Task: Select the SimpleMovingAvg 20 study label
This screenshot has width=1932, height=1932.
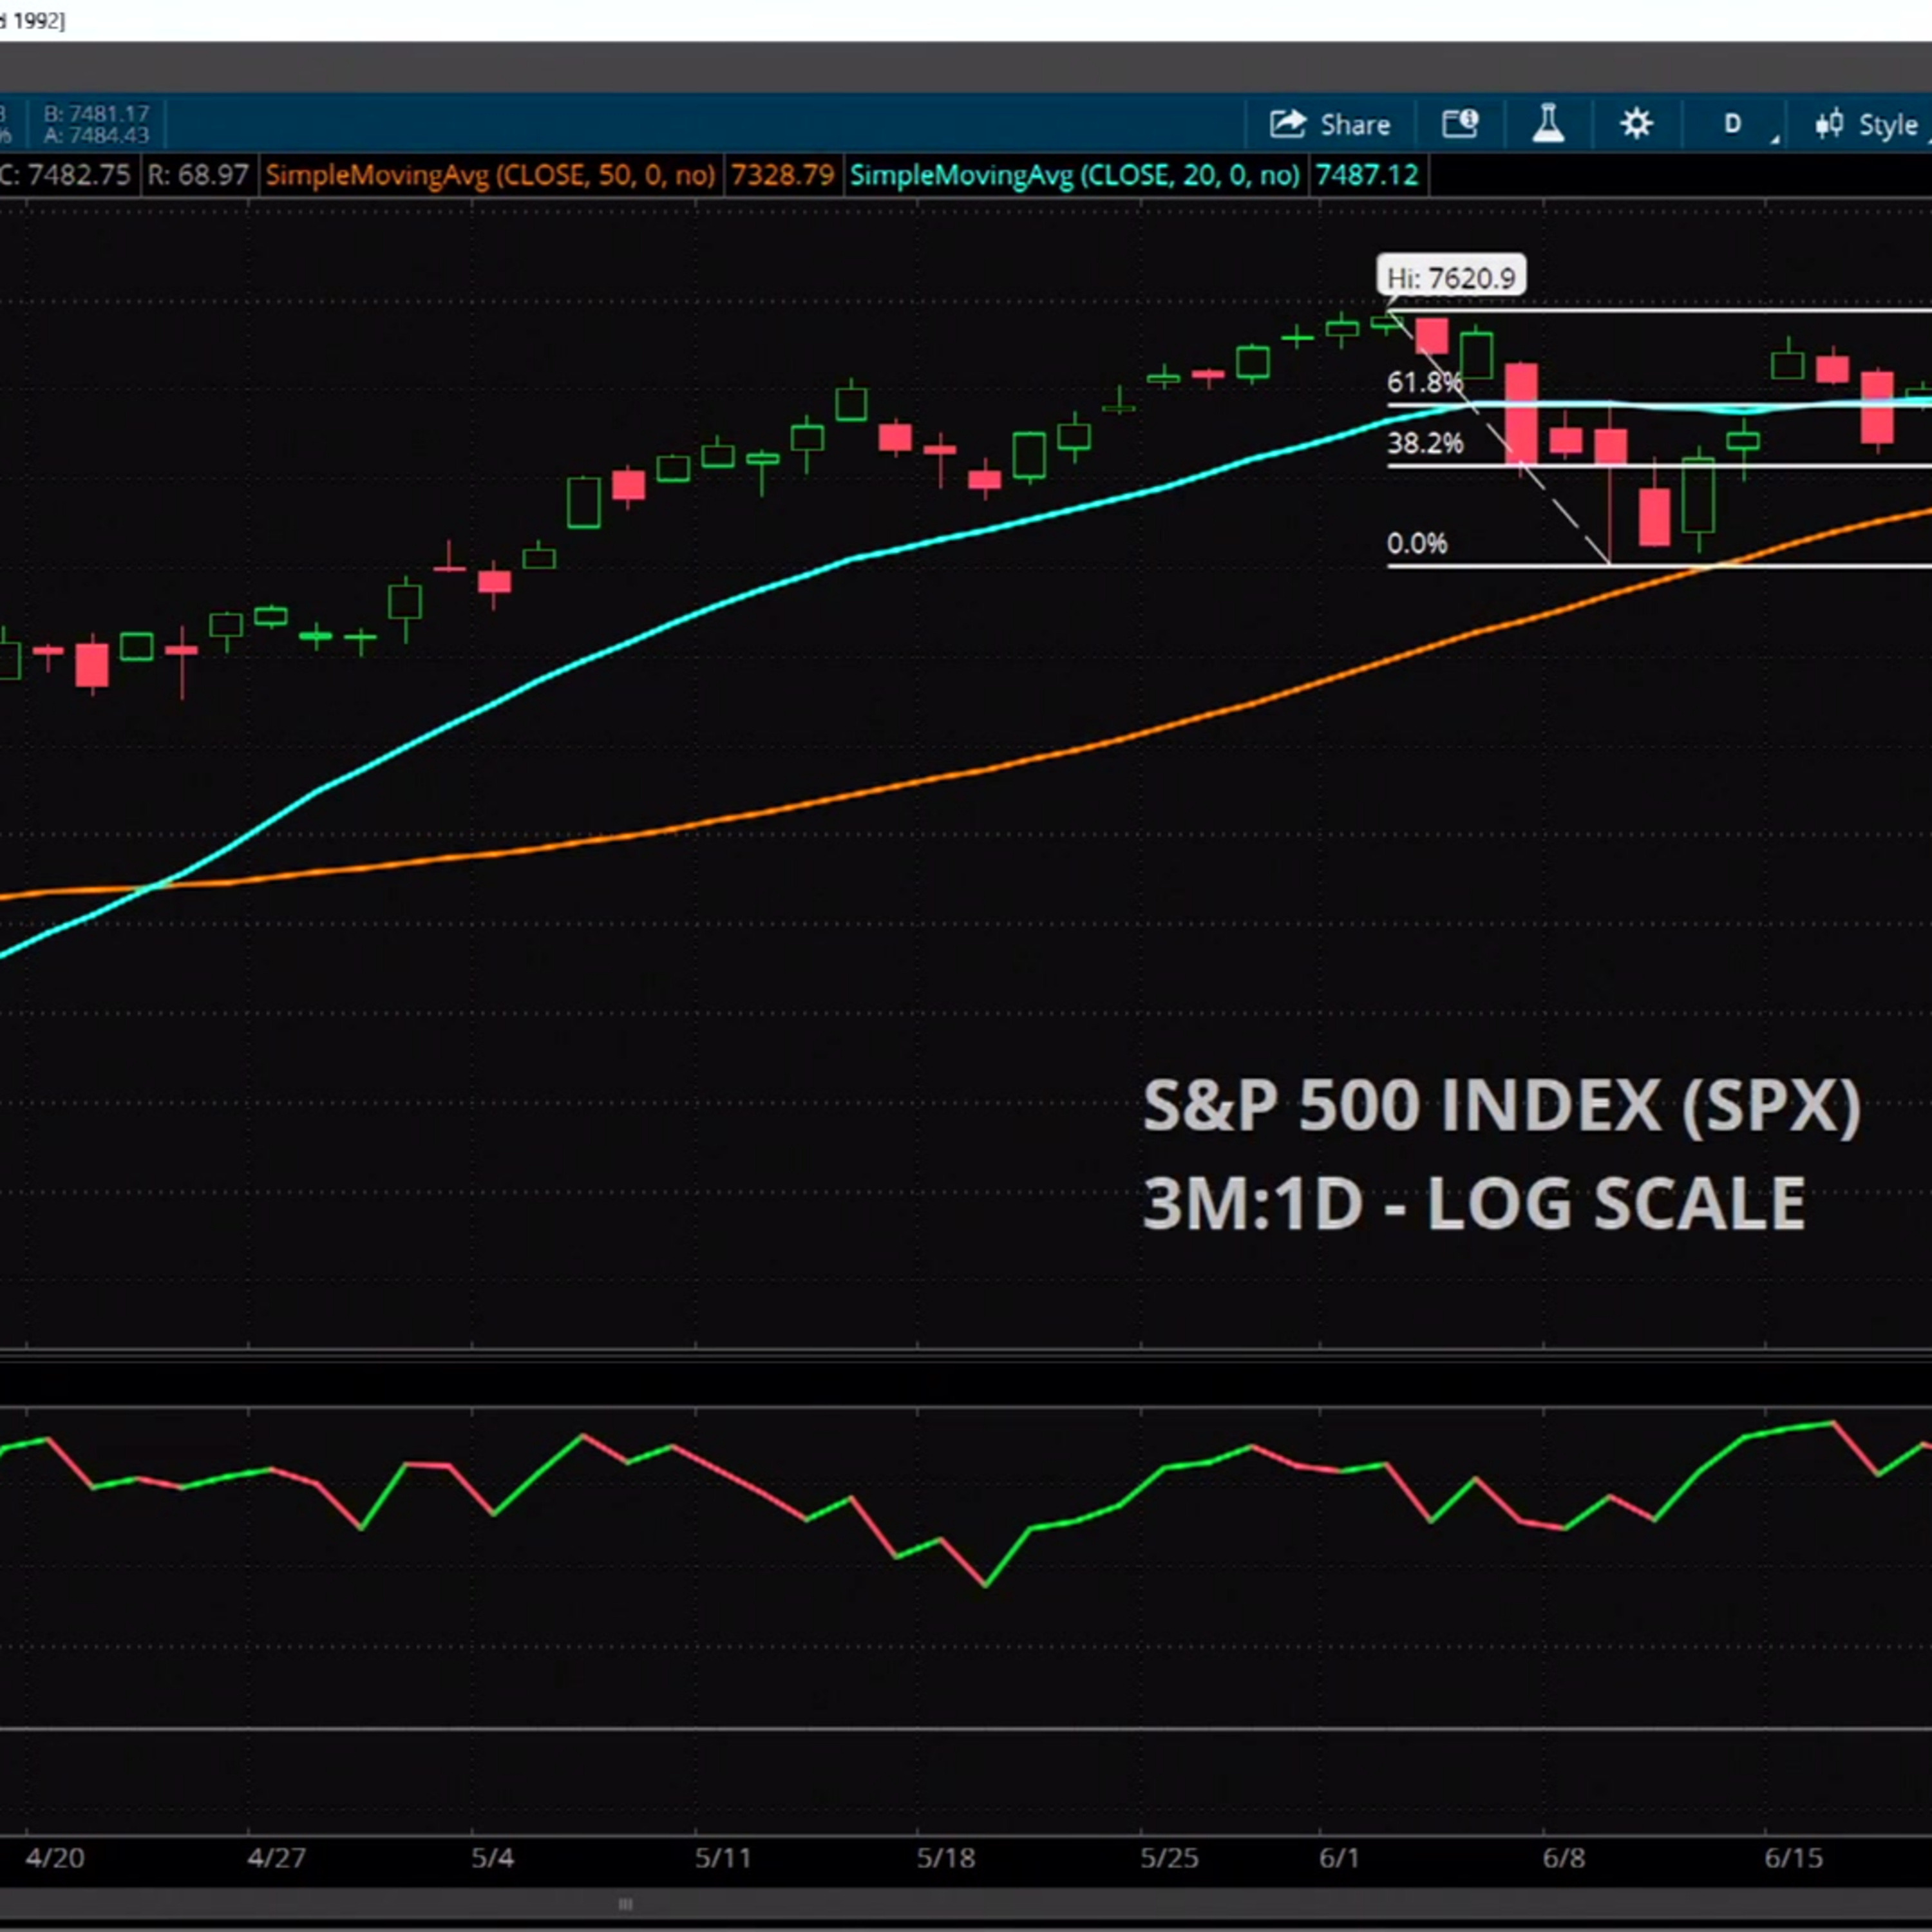Action: [1075, 176]
